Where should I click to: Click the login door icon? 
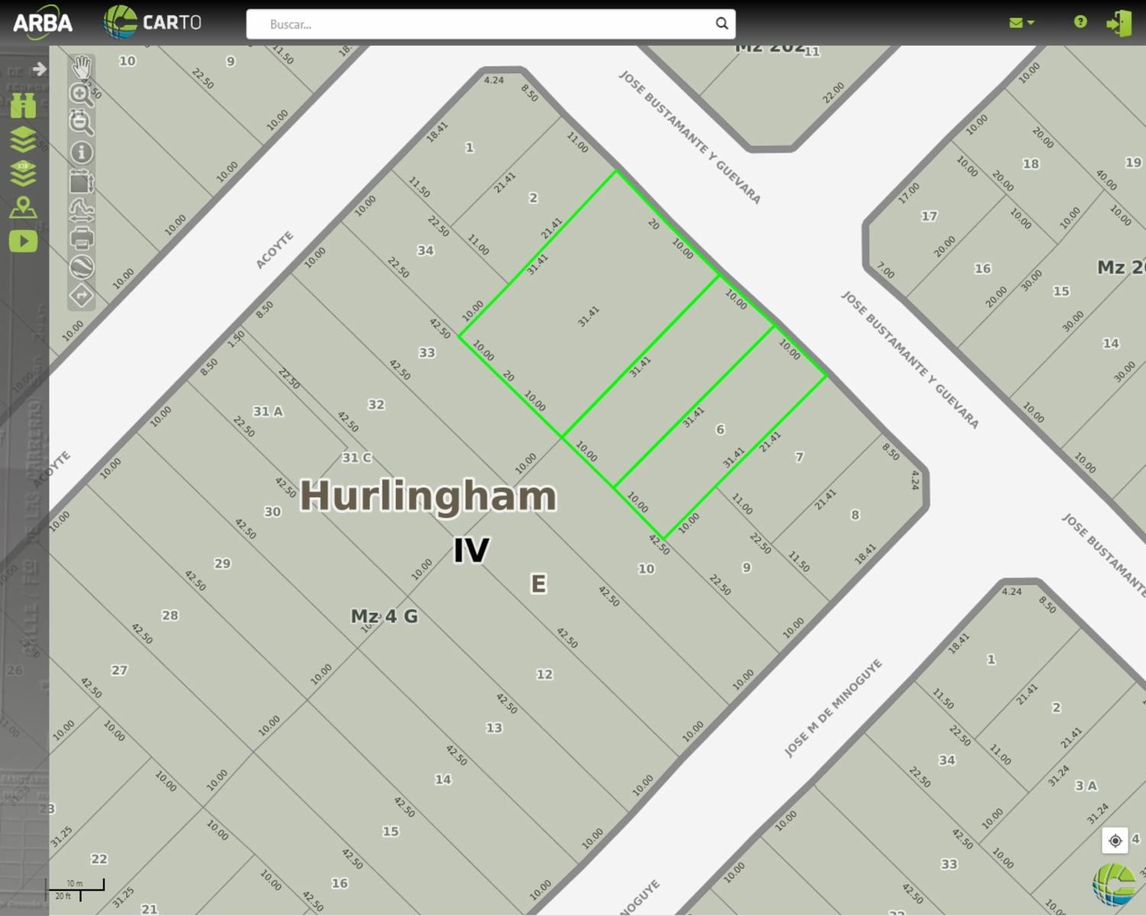pos(1119,23)
